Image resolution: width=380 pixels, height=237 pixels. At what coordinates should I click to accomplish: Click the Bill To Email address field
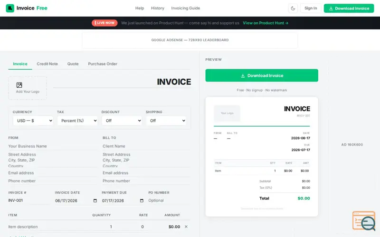147,173
